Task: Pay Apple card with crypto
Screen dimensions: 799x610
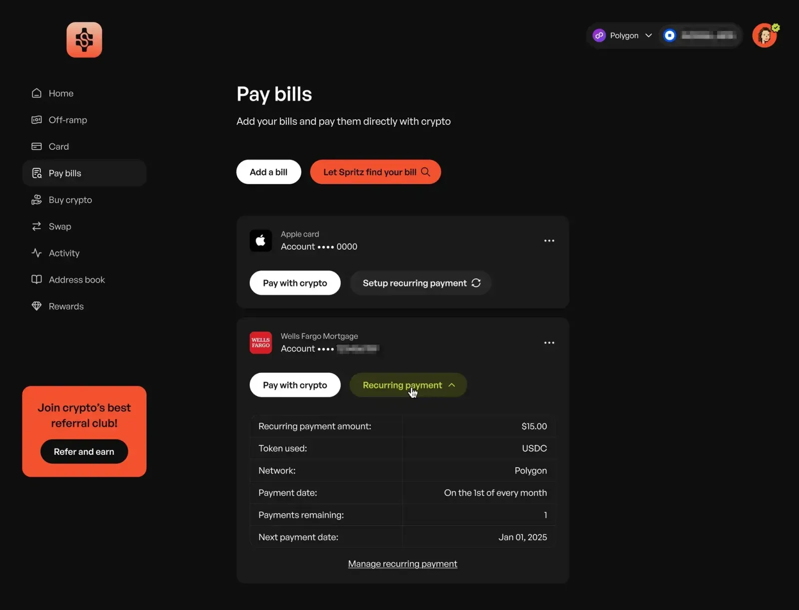Action: click(295, 283)
